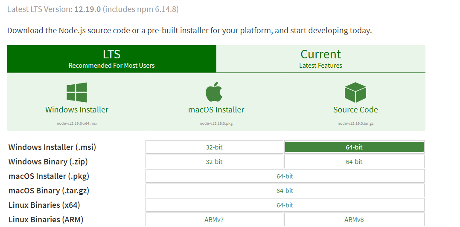Click the node-v12.19.0.pkg filename
Viewport: 460px width, 227px height.
tap(216, 124)
